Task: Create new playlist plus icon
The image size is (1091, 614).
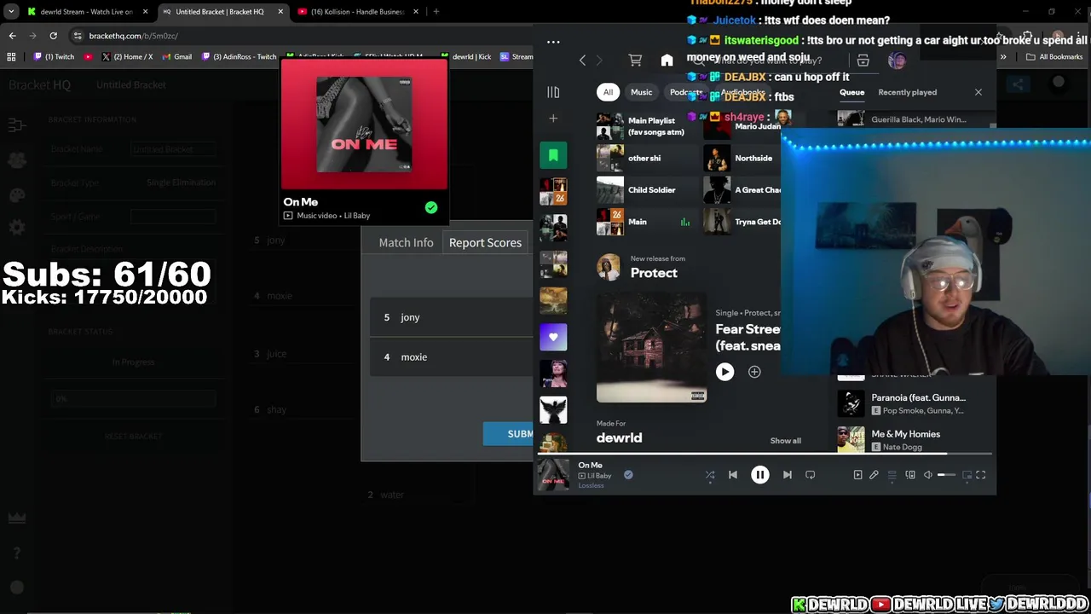Action: click(553, 119)
